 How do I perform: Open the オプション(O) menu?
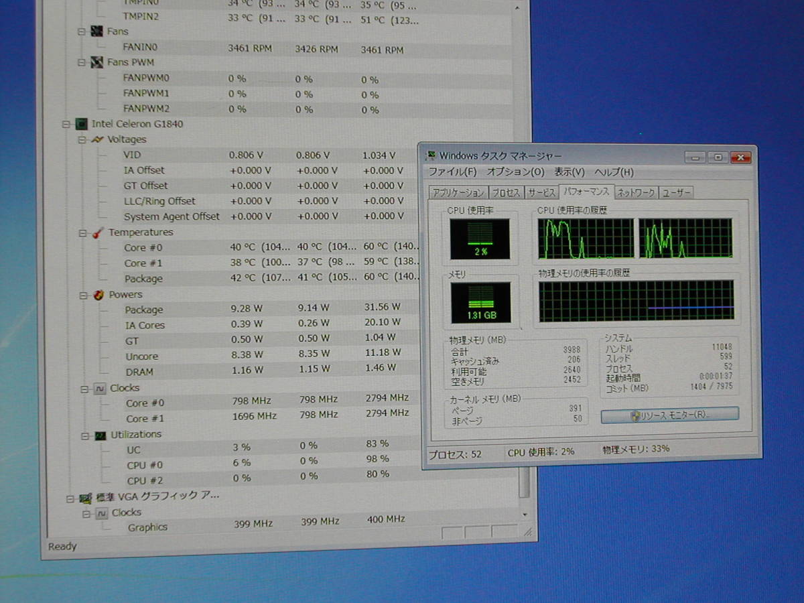point(515,173)
